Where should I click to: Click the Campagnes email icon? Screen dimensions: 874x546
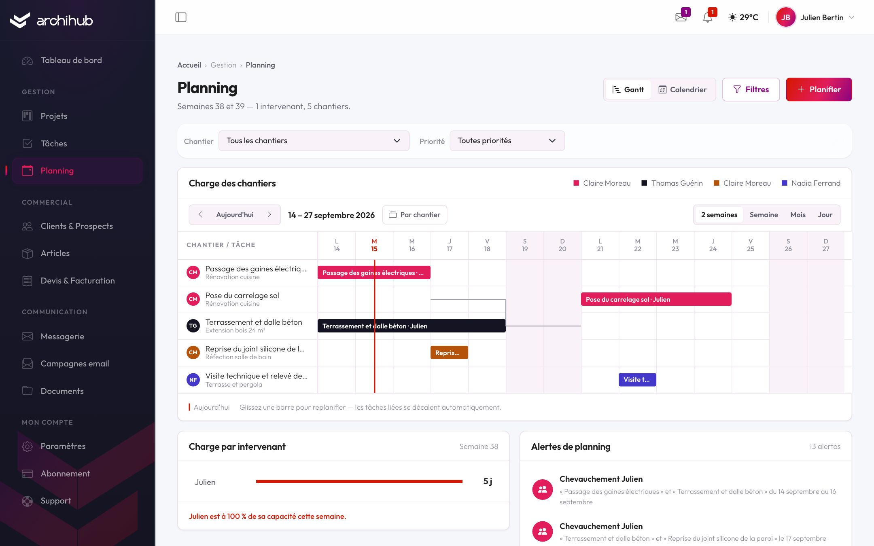tap(27, 364)
